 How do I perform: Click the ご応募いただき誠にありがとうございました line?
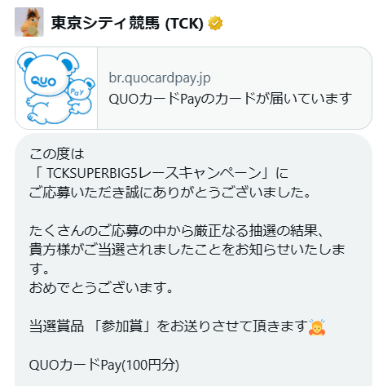[170, 193]
